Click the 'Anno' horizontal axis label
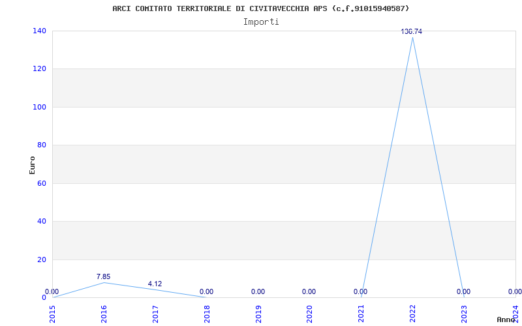 (506, 319)
